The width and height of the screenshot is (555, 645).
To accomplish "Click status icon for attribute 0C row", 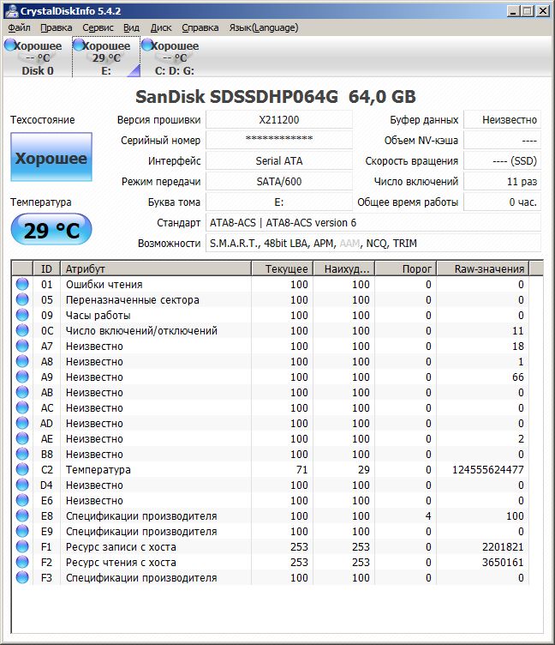I will coord(22,330).
